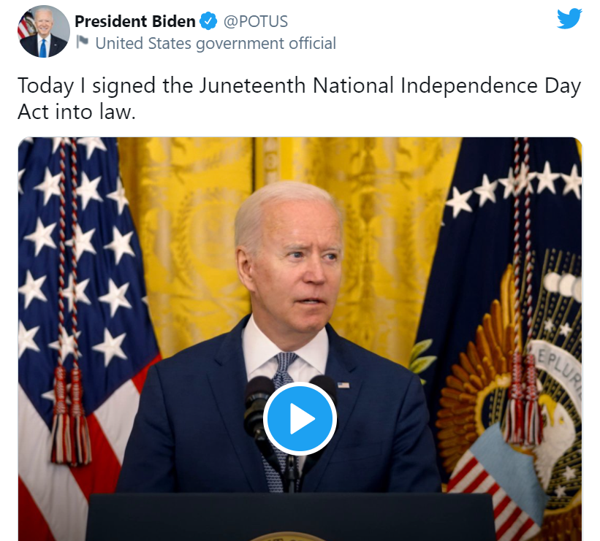The height and width of the screenshot is (541, 600).
Task: Click the word "Today" in the tweet
Action: 45,86
